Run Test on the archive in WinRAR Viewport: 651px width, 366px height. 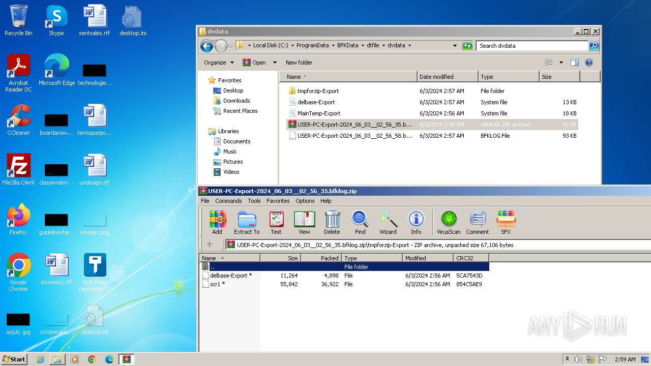pyautogui.click(x=276, y=223)
